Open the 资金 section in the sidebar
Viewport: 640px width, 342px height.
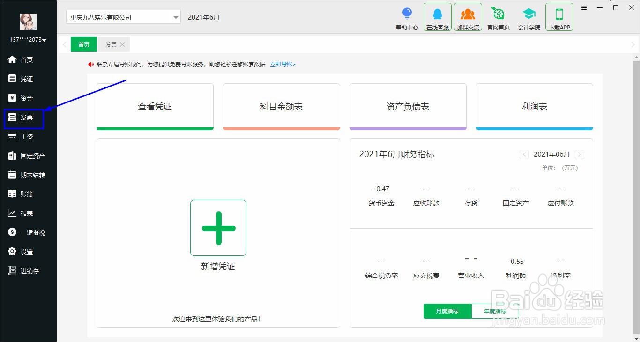(26, 98)
